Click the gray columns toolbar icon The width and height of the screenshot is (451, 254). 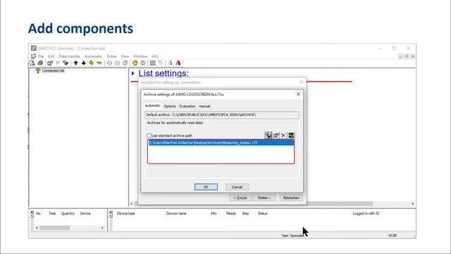(x=117, y=63)
